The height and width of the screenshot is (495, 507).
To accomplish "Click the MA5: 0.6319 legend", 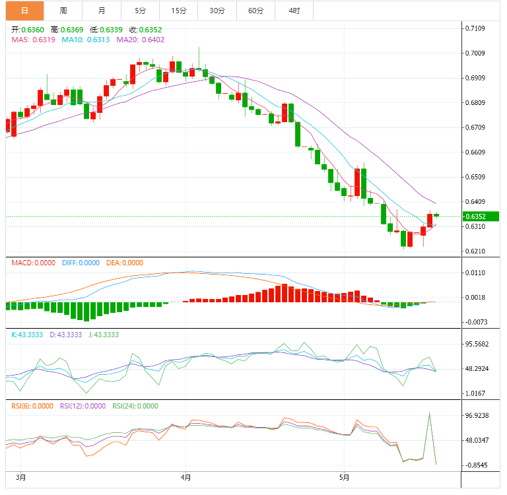I will [33, 40].
